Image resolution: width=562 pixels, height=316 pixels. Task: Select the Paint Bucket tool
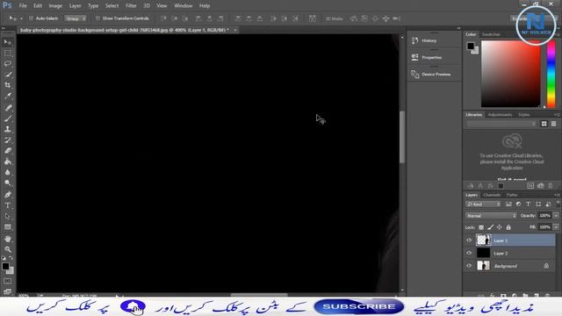click(8, 162)
